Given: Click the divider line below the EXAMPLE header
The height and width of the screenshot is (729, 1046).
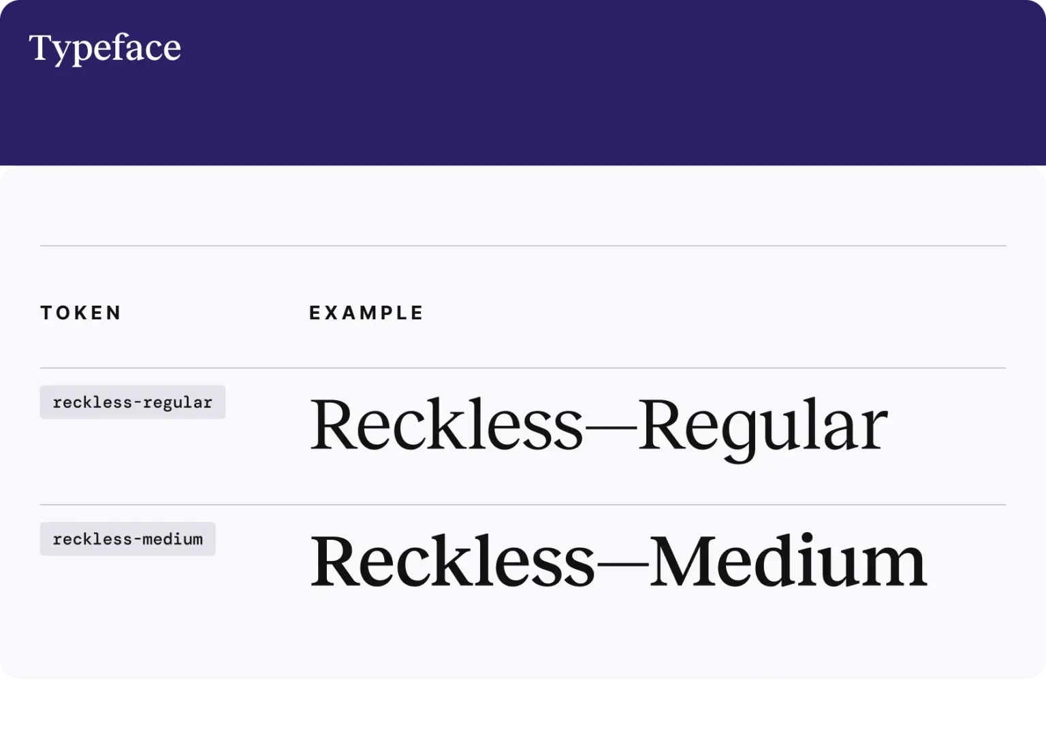Looking at the screenshot, I should [523, 368].
